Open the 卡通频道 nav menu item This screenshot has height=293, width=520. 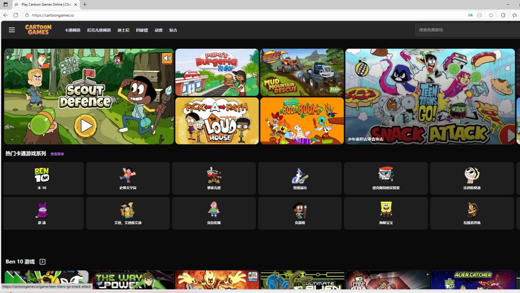coord(73,30)
